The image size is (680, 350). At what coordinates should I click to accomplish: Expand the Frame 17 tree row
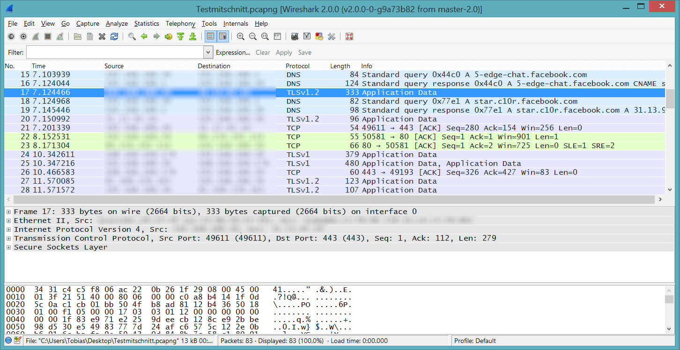(8, 212)
